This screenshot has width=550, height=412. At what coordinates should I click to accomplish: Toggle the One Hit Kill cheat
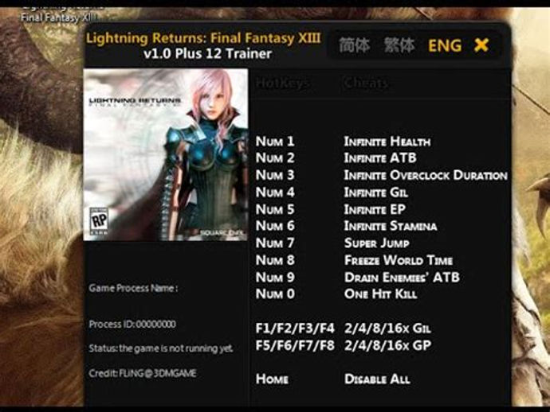380,293
